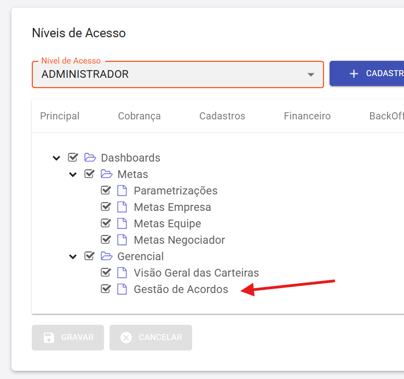Click the Parametrizações document icon

click(x=122, y=191)
